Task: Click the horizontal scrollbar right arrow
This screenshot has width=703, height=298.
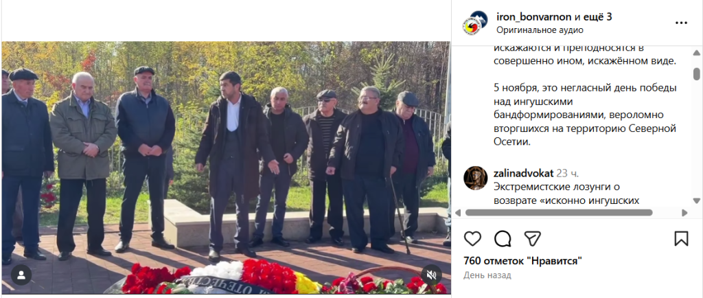Action: coord(684,212)
